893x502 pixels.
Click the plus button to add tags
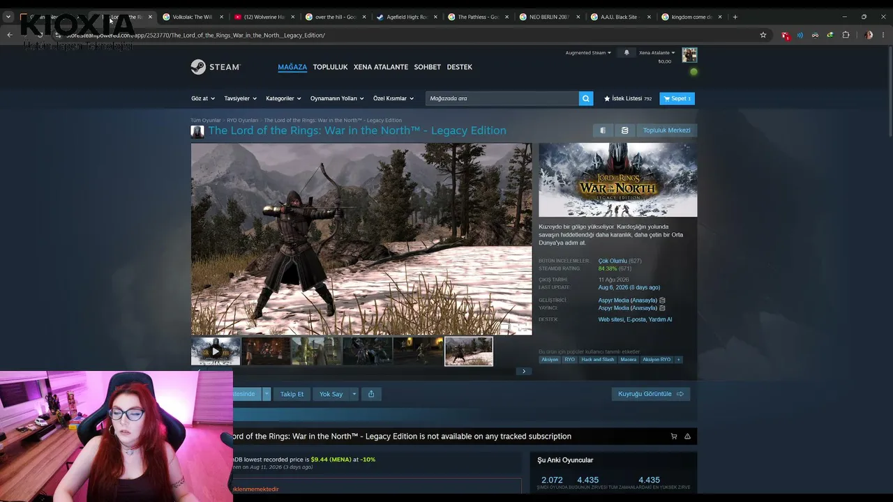tap(678, 360)
